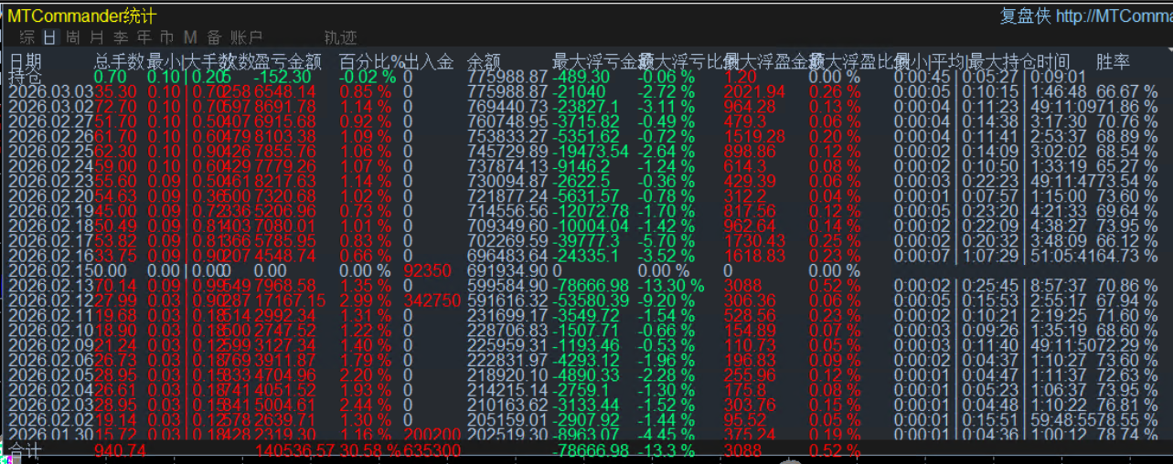1173x464 pixels.
Task: Select the 2026.02.11 date row
Action: tap(50, 315)
